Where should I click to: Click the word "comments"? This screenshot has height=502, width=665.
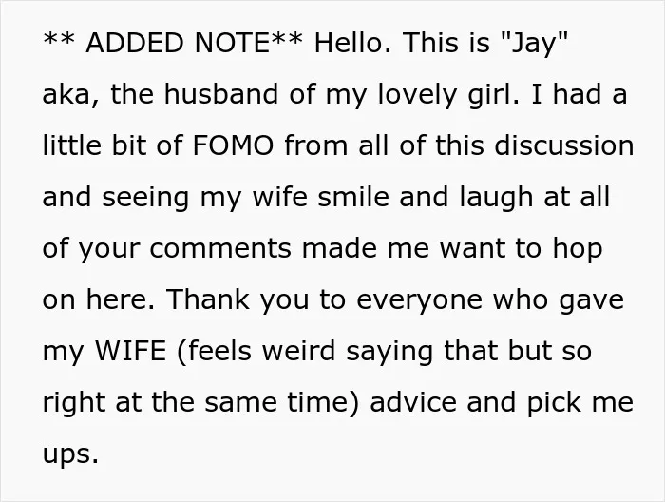coord(220,249)
